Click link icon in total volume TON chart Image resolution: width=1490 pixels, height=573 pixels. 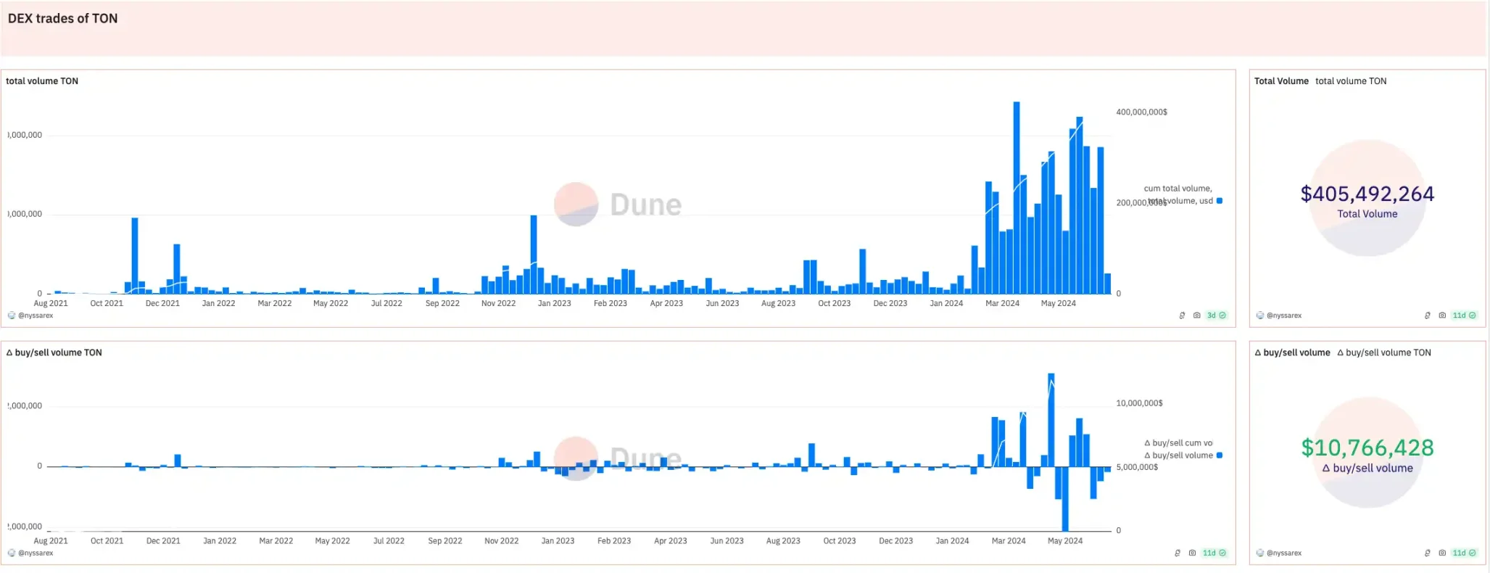coord(1182,316)
